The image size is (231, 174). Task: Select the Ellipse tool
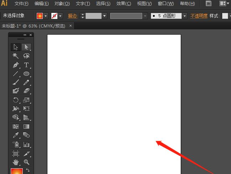click(26, 74)
